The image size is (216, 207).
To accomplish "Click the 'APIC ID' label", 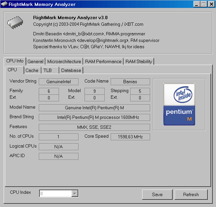I will click(17, 155).
